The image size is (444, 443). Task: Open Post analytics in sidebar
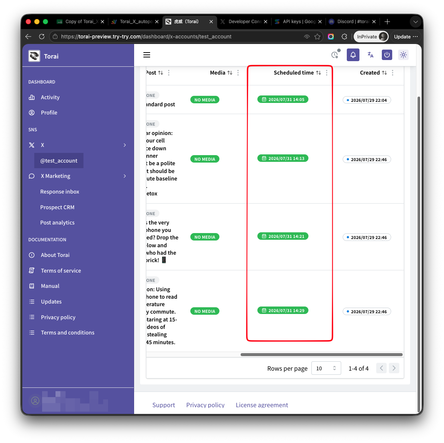click(57, 223)
